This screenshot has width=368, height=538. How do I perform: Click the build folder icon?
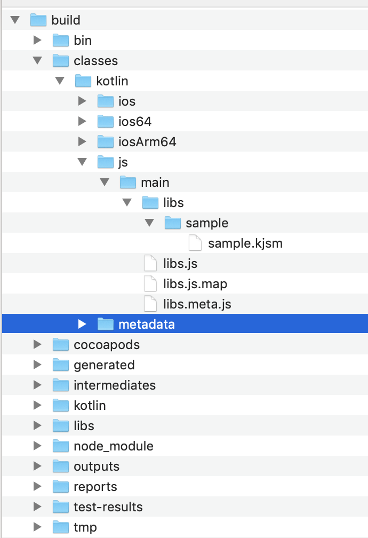click(x=38, y=20)
